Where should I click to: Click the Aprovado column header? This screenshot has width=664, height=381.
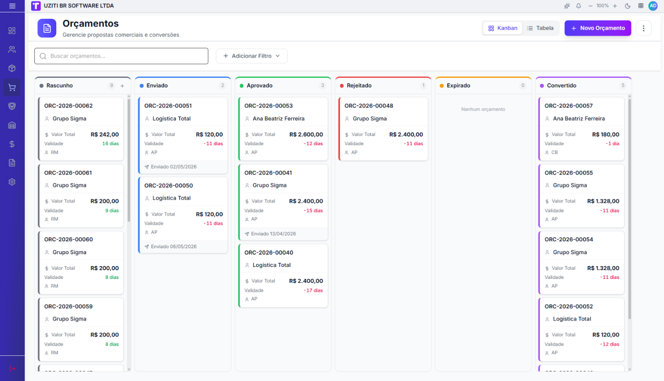click(x=283, y=86)
